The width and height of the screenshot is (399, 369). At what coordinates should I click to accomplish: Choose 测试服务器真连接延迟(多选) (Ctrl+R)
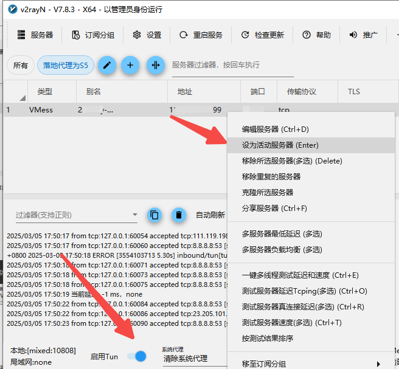tap(311, 307)
